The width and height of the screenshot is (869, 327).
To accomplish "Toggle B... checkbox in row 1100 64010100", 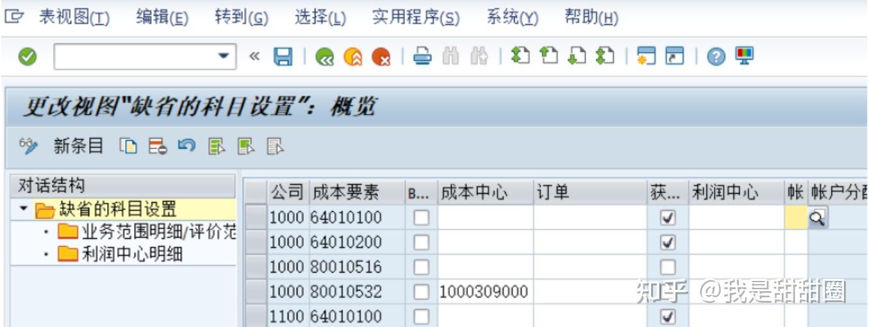I will (x=421, y=316).
